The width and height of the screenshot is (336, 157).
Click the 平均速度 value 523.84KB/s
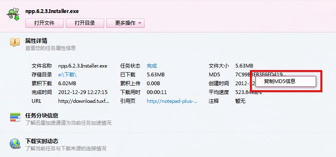pyautogui.click(x=249, y=92)
